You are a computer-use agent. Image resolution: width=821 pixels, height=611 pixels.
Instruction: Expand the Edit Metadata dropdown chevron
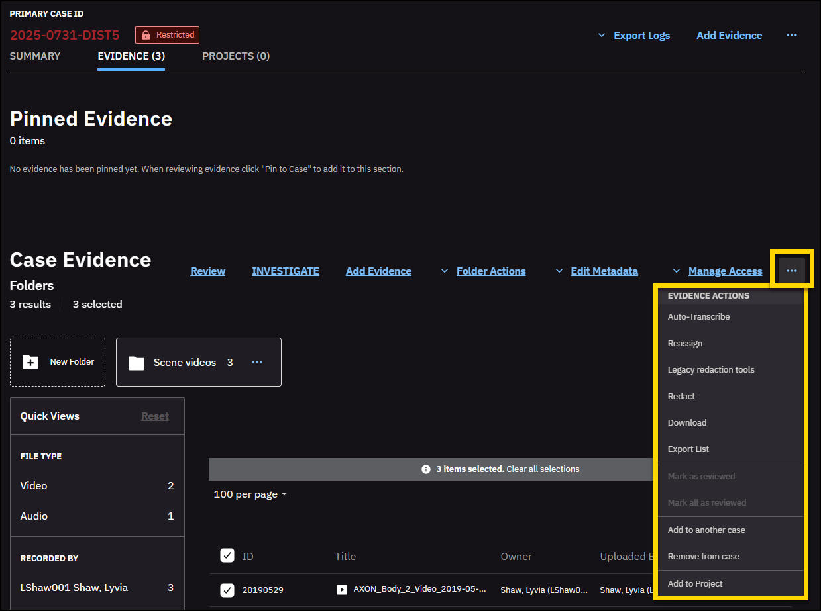559,271
